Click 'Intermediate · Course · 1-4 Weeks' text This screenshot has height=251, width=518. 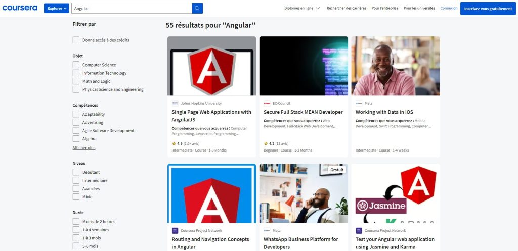(x=382, y=150)
